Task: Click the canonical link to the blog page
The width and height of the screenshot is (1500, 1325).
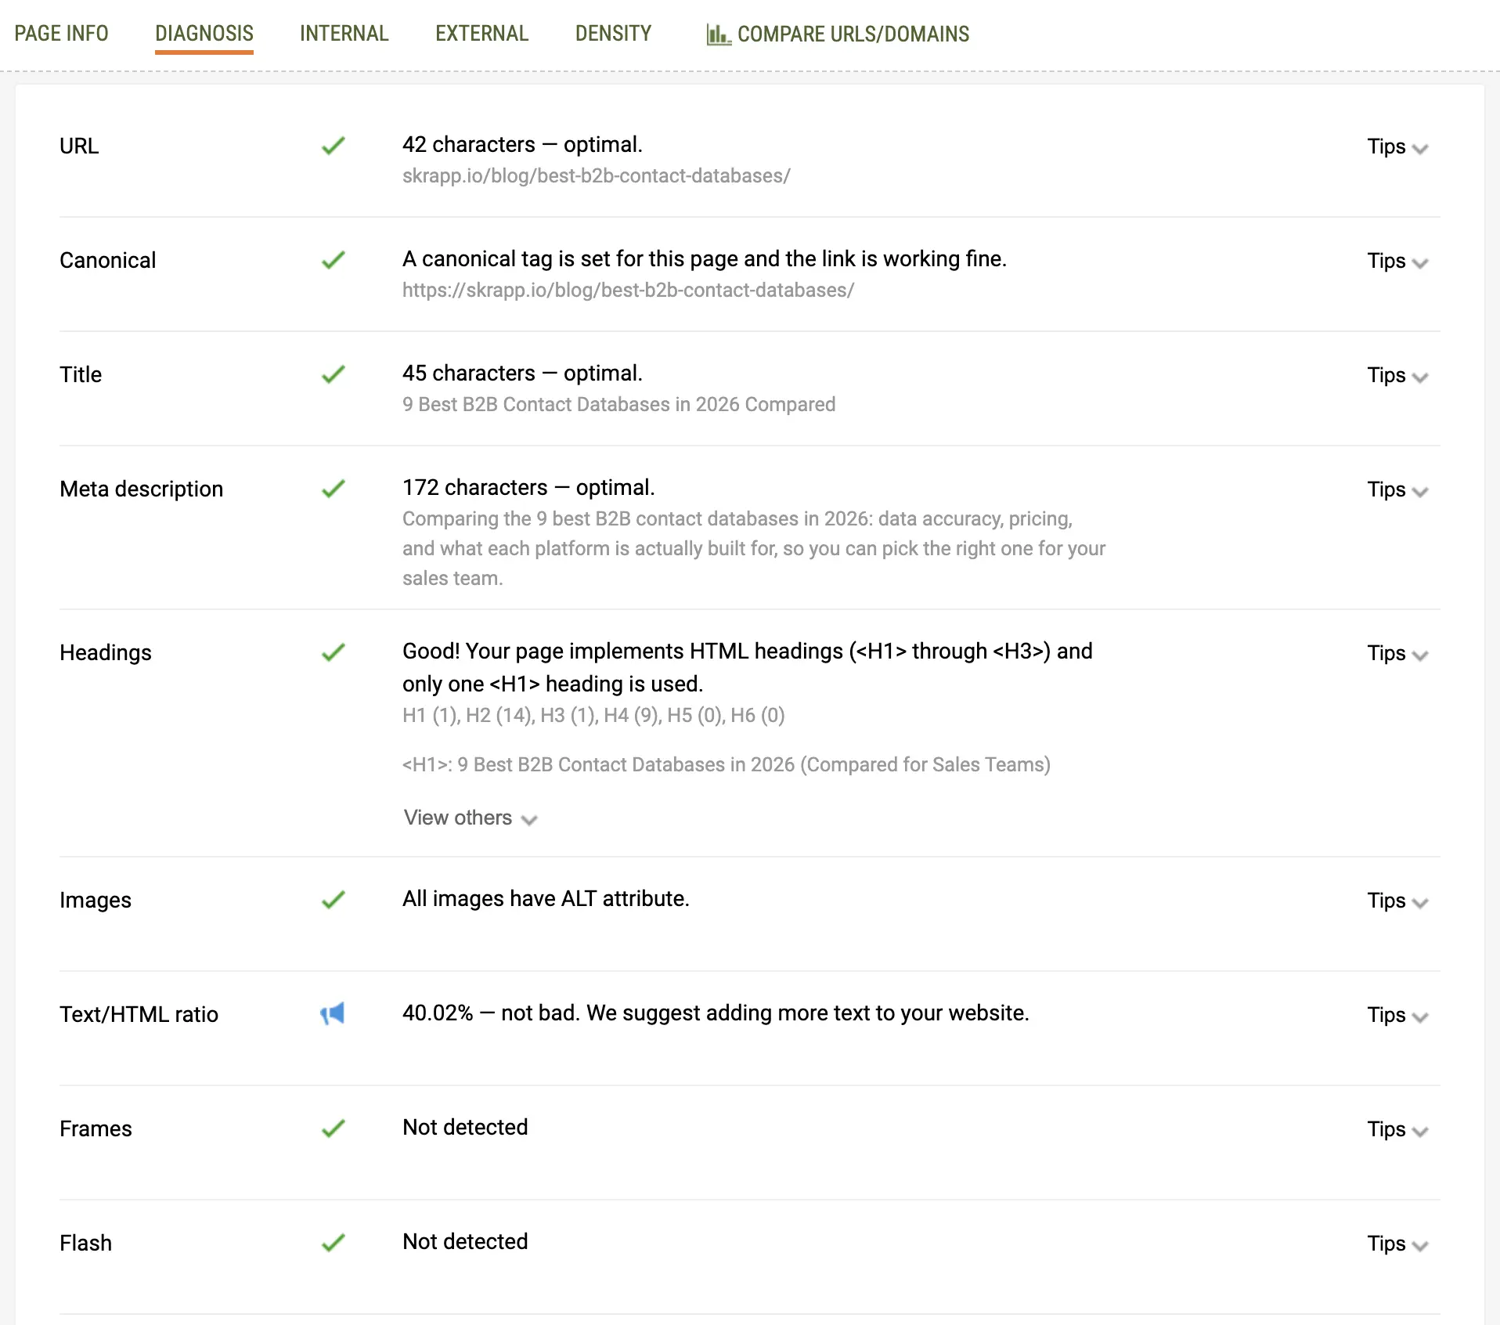Action: (x=627, y=291)
